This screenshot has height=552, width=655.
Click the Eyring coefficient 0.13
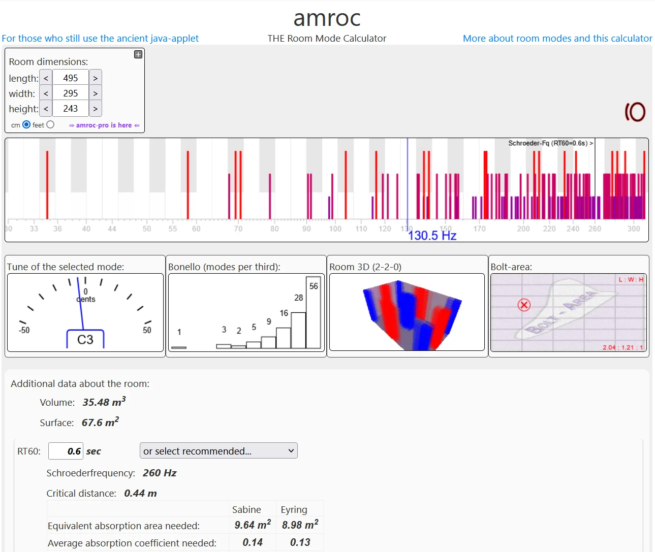click(x=300, y=542)
